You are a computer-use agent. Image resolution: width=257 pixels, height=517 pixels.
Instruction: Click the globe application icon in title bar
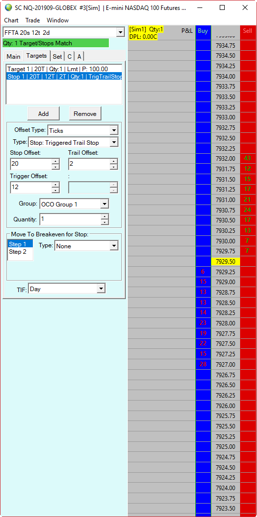click(x=8, y=7)
